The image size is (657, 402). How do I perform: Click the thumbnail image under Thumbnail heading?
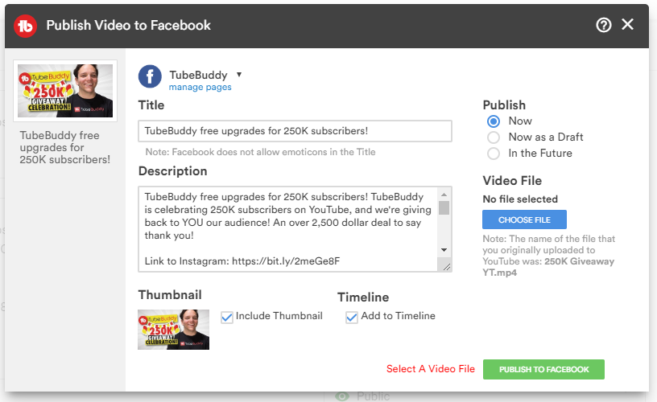pyautogui.click(x=173, y=330)
